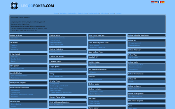Open the Casino Betway link
Screen dimensions: 175x109
(x=95, y=94)
